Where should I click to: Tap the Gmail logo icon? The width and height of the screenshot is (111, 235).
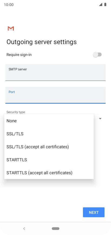(x=11, y=28)
